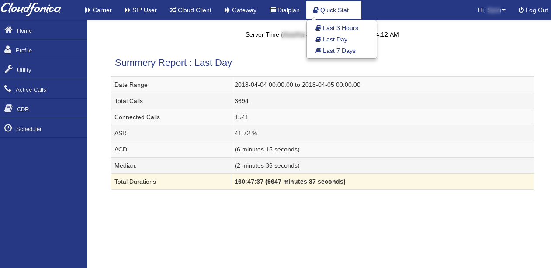Choose Last 7 Days report option

tap(339, 51)
